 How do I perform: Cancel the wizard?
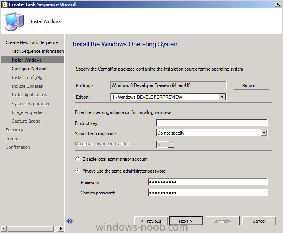point(259,221)
